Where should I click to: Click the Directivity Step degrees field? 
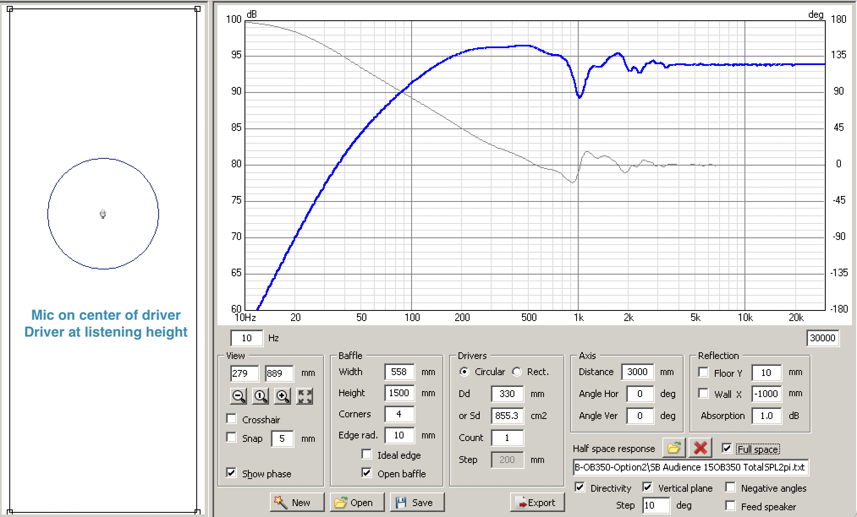(656, 505)
